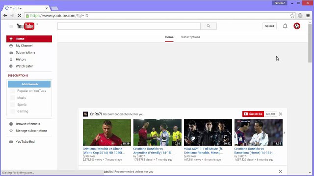This screenshot has height=176, width=314.
Task: Open Cristiano Ronaldo vs Ghana video title
Action: pyautogui.click(x=104, y=151)
